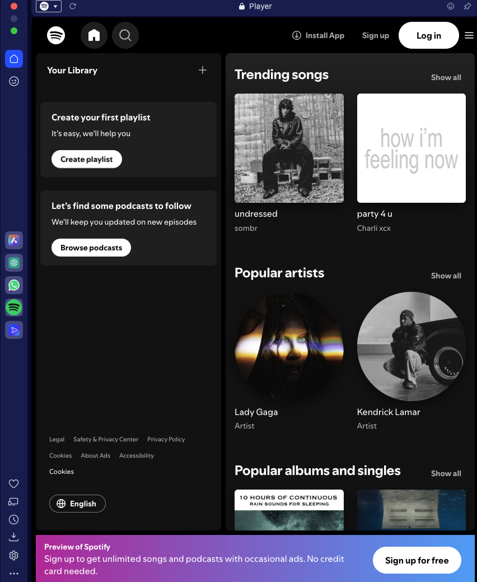Viewport: 477px width, 582px height.
Task: Click the Cookies link beside About Ads
Action: [x=60, y=455]
